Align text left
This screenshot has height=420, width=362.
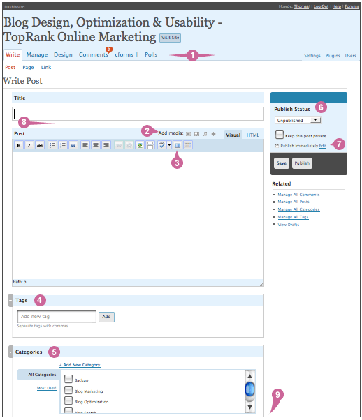click(85, 145)
